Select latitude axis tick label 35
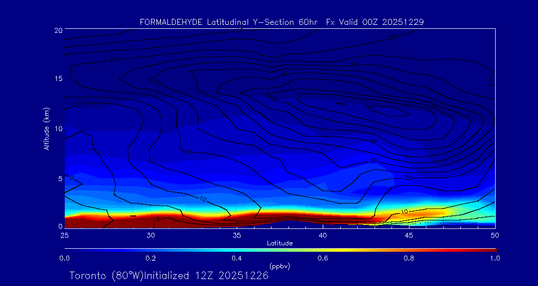Screen dimensions: 538x286 237,234
